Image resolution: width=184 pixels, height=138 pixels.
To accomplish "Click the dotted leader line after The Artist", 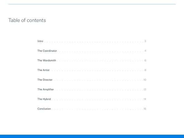I will click(97, 71).
